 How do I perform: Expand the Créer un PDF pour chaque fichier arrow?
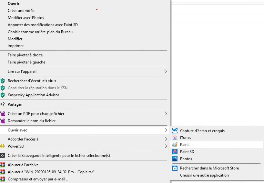click(x=166, y=114)
